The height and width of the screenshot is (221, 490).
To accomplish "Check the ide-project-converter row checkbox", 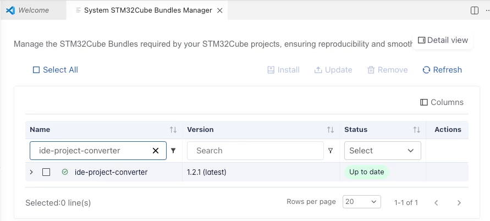I will pos(46,172).
